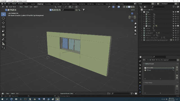Switch to the Sculpting workspace tab

pos(48,4)
